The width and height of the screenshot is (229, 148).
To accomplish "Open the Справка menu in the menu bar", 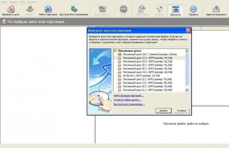I will (x=32, y=2).
